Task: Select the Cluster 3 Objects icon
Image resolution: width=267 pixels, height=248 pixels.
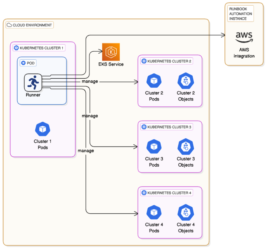Action: [186, 147]
